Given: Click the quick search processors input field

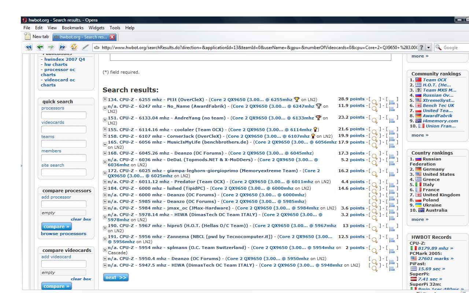Looking at the screenshot, I should 64,115.
